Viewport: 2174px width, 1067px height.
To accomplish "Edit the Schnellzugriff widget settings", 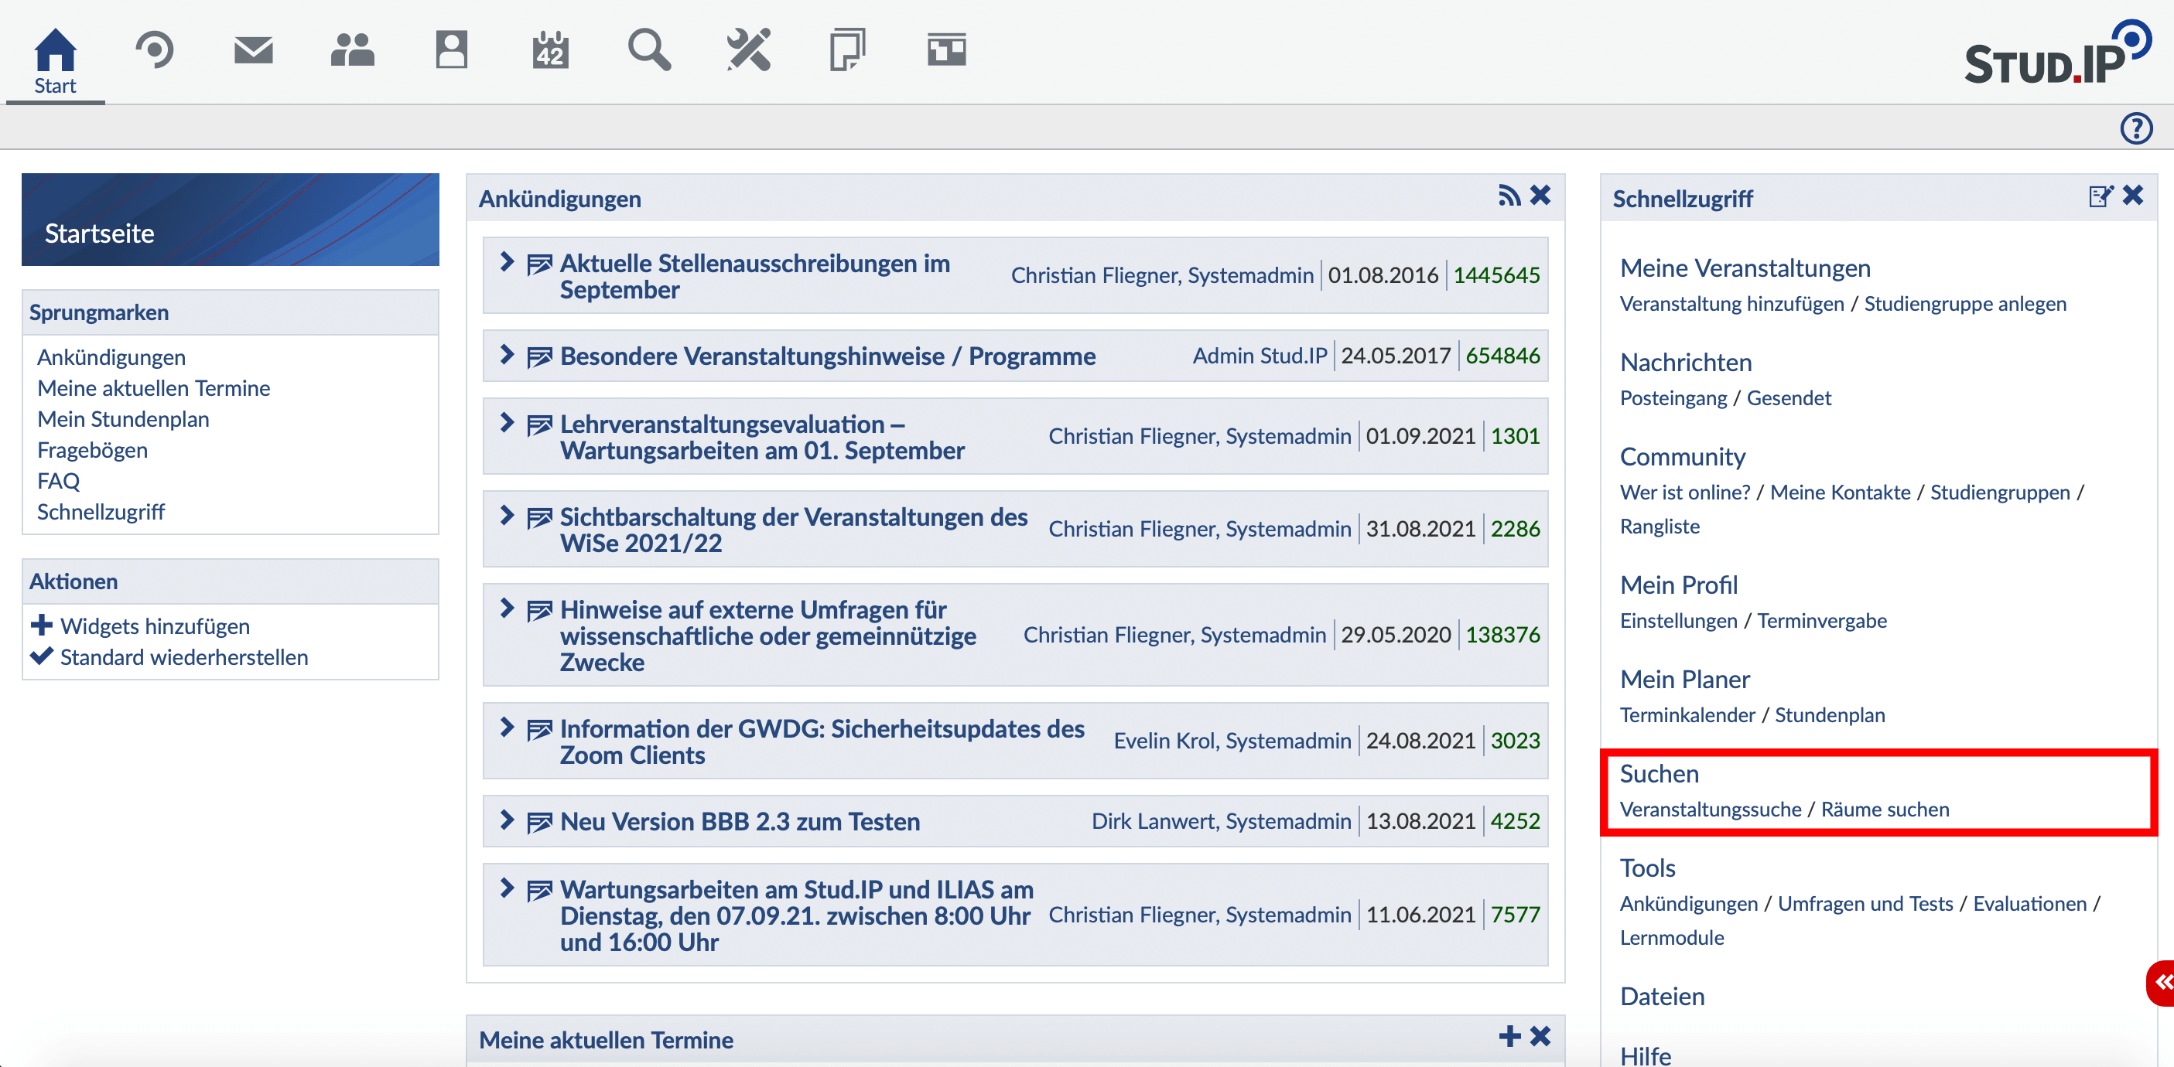I will [x=2100, y=196].
